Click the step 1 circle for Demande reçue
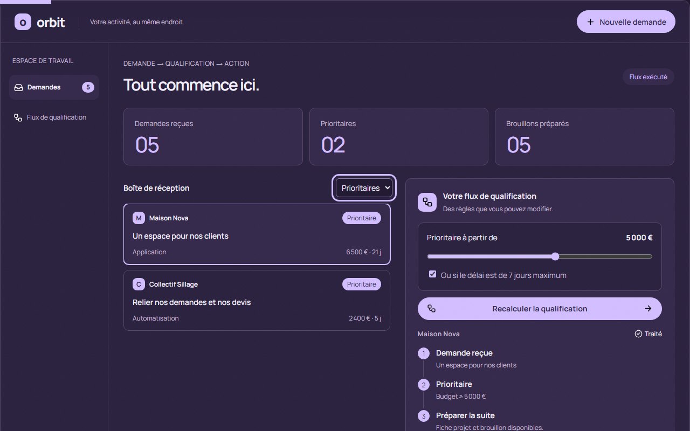The height and width of the screenshot is (431, 690). [424, 353]
